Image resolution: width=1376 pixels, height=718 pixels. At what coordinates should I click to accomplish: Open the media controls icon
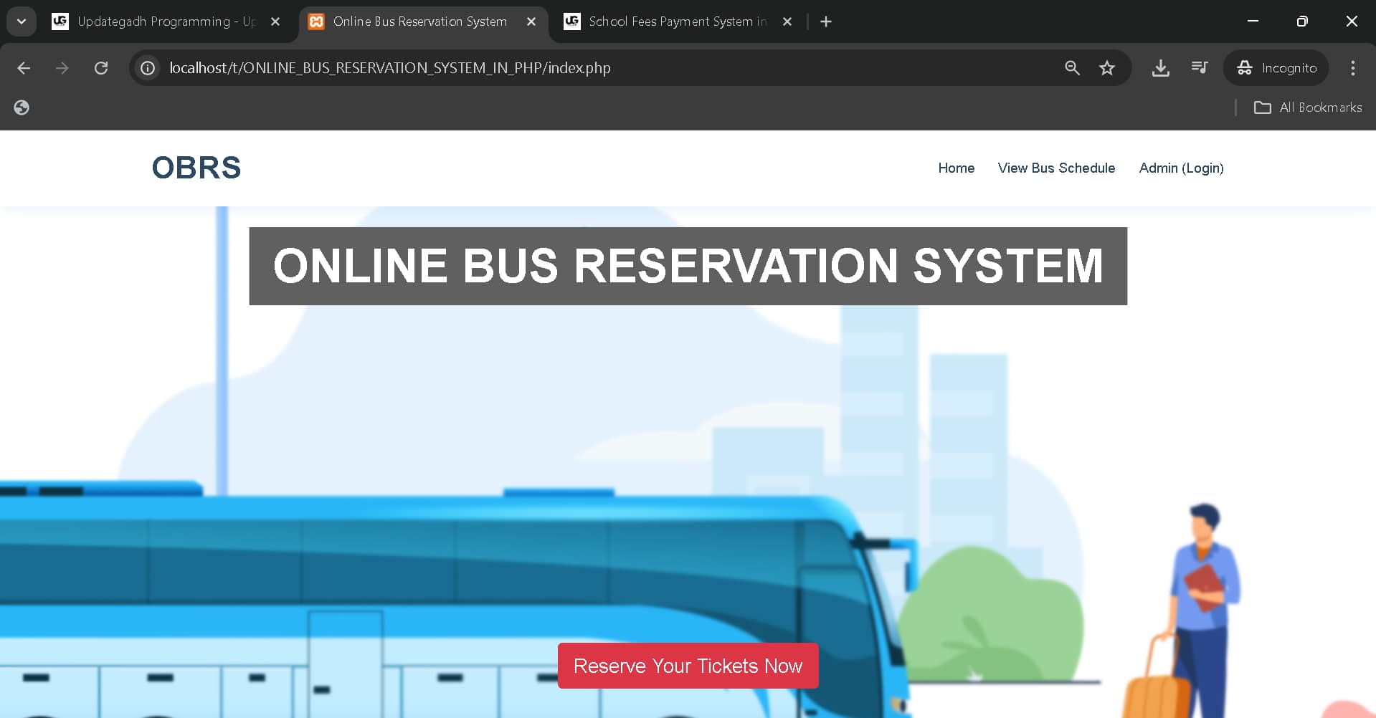1199,67
